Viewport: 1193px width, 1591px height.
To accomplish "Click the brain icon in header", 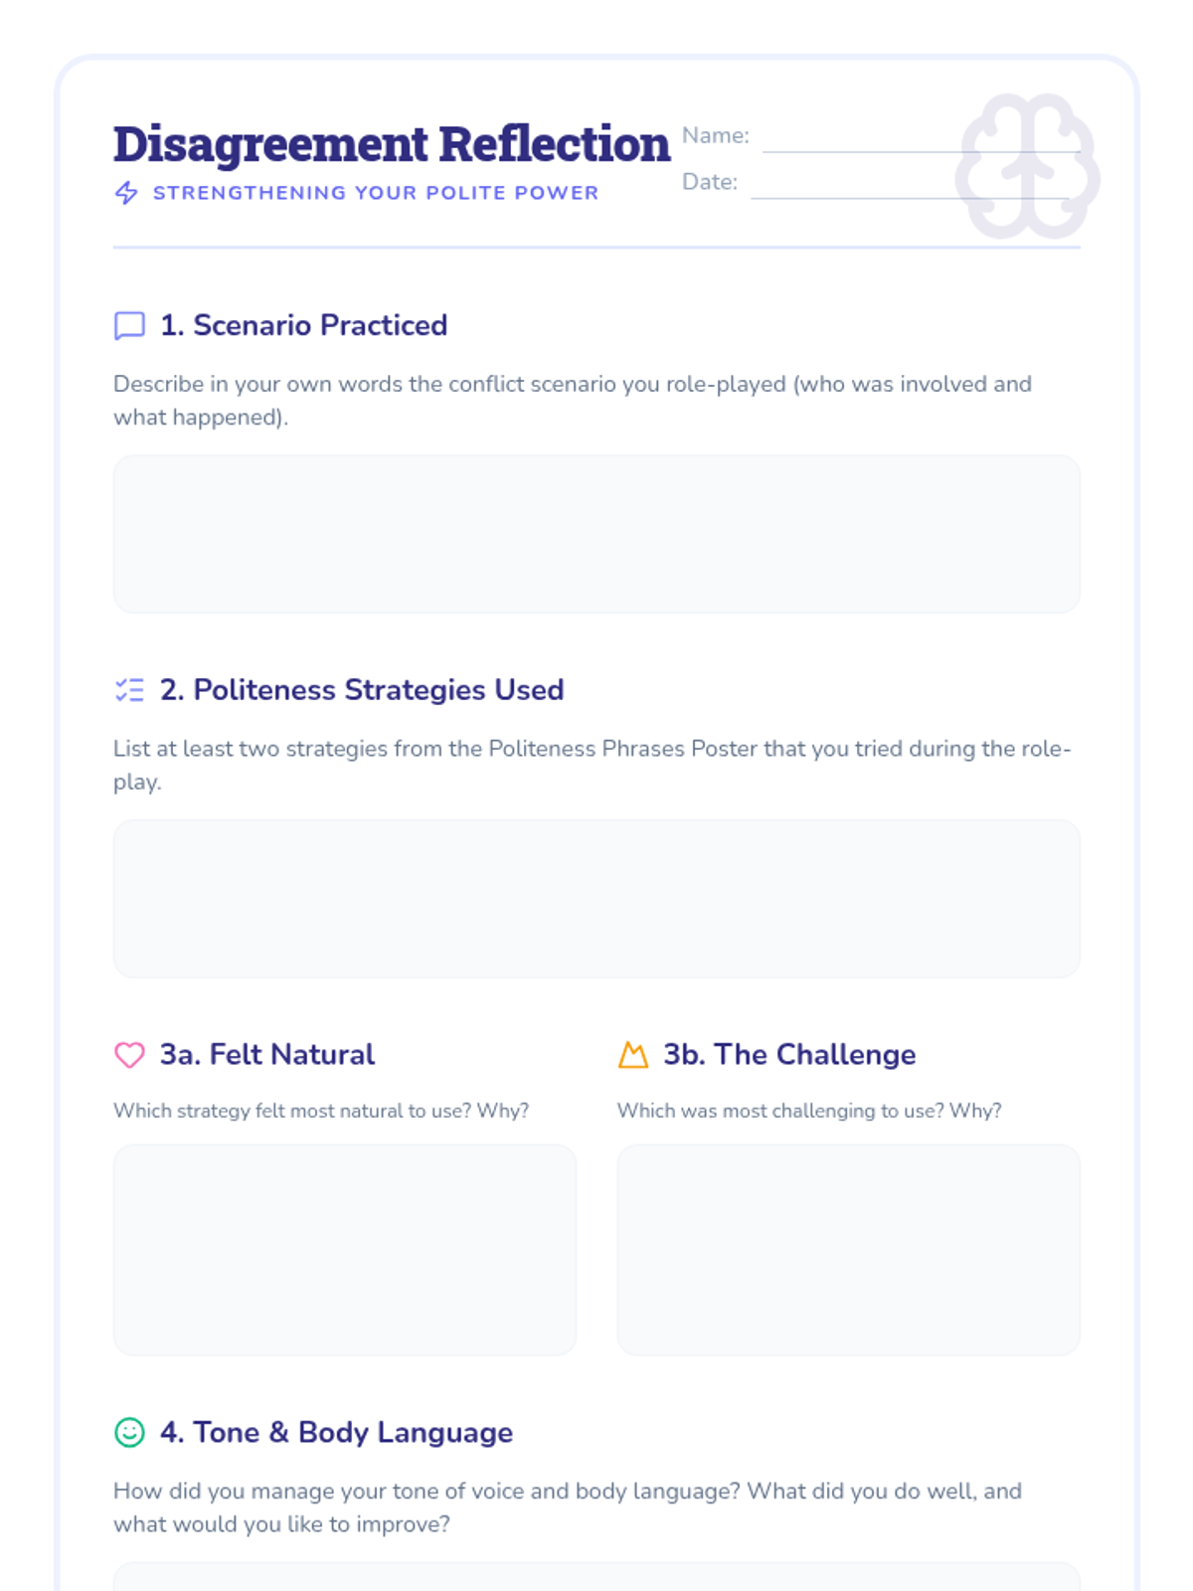I will point(1027,166).
